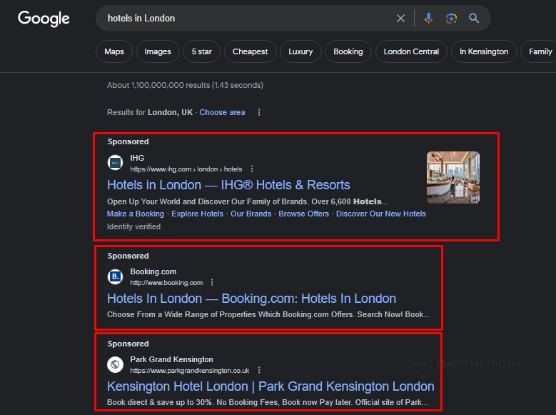Open 'Kensington Hotel London | Park Grand Kensington' headline
Screen dimensions: 556x415
coord(271,386)
